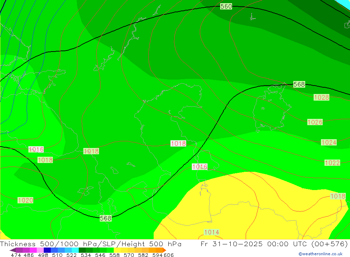
Task: Select the 1014 isobar label in yellow area
Action: (x=212, y=232)
